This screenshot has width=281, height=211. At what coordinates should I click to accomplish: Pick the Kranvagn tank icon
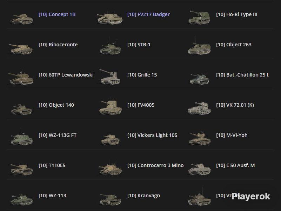(110, 199)
